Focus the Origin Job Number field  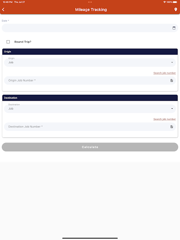[x=90, y=81]
